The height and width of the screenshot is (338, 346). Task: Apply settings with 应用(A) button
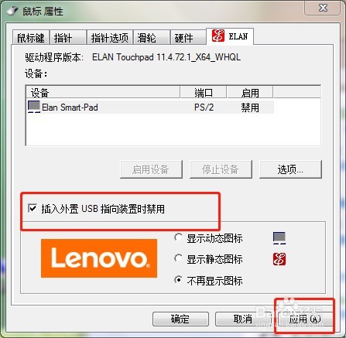pyautogui.click(x=304, y=319)
